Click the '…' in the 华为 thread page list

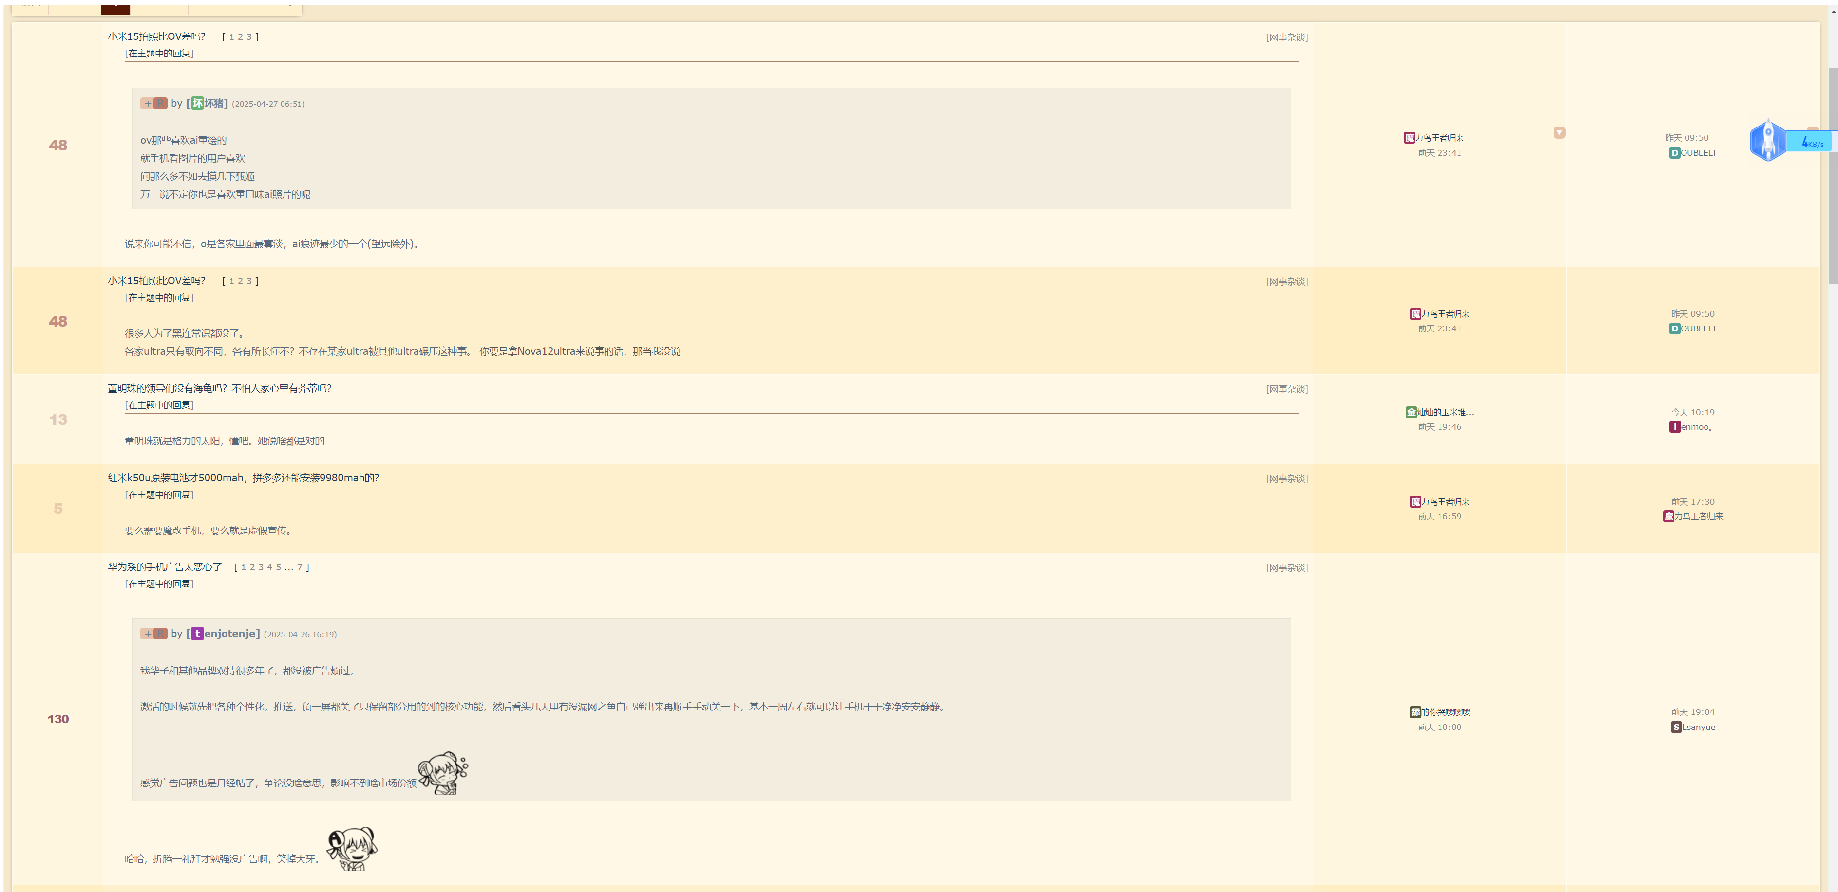[x=288, y=567]
